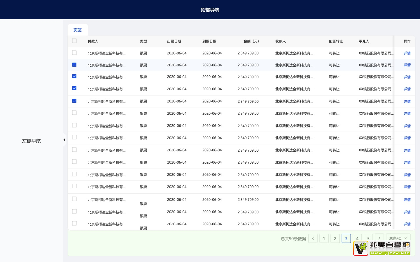Open the 详情 link in the last row
420x262 pixels.
tap(407, 224)
